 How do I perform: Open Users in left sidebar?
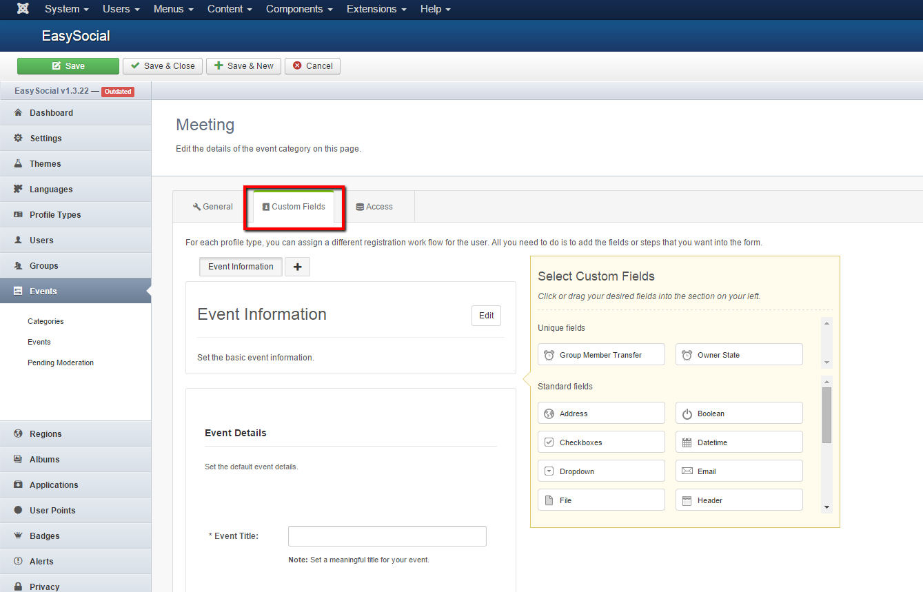(75, 241)
